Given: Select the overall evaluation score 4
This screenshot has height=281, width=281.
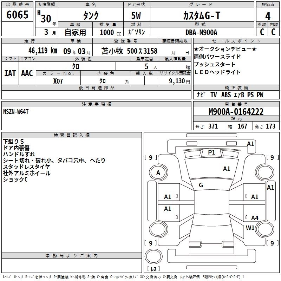Looking at the screenshot, I should [x=268, y=16].
